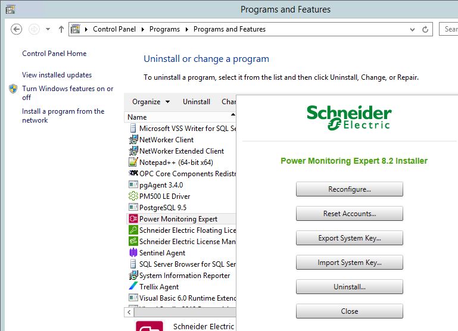The image size is (458, 331).
Task: Click the Trellix Agent shield icon
Action: (133, 287)
